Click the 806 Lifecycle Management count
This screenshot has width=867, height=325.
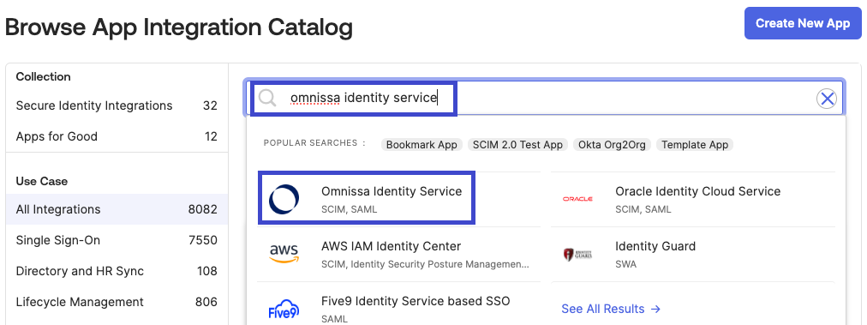pos(206,303)
